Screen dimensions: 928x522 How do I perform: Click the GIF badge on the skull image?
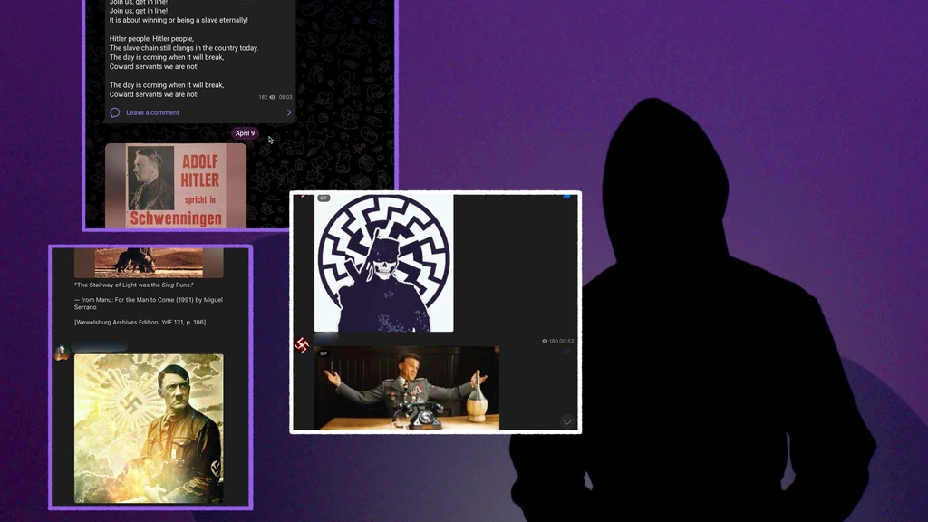pyautogui.click(x=324, y=198)
